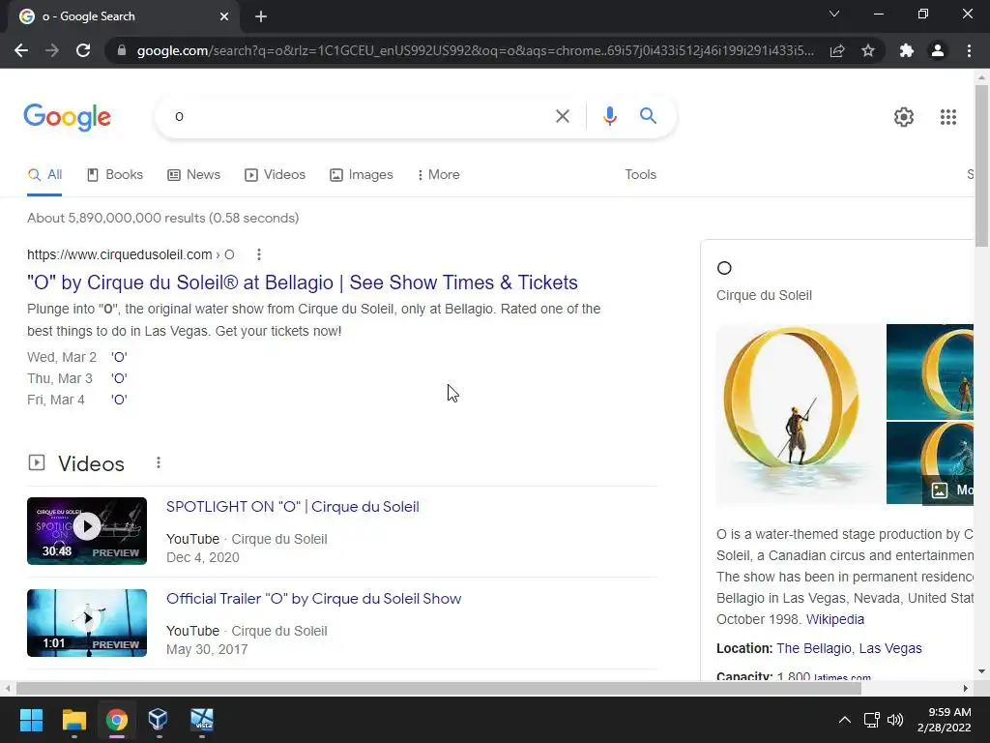The width and height of the screenshot is (990, 743).
Task: Open the 'O' link for Thu, Mar 3
Action: (119, 379)
